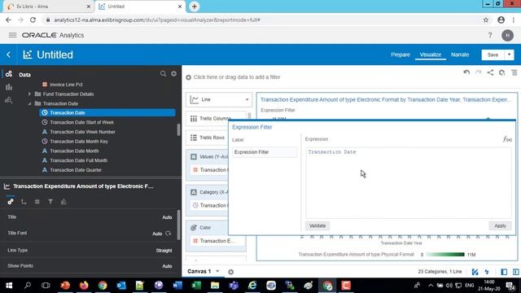Switch to the Prepare tab
This screenshot has height=293, width=521.
(x=401, y=55)
